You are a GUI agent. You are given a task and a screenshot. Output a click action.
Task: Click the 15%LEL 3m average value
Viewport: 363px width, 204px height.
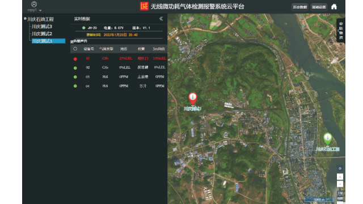159,58
